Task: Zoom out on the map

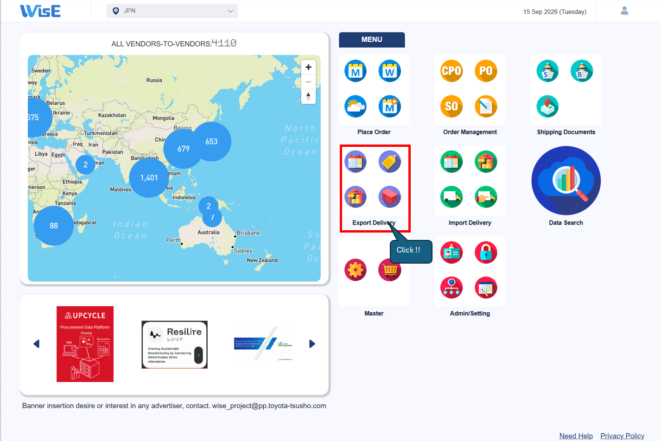Action: pyautogui.click(x=308, y=82)
